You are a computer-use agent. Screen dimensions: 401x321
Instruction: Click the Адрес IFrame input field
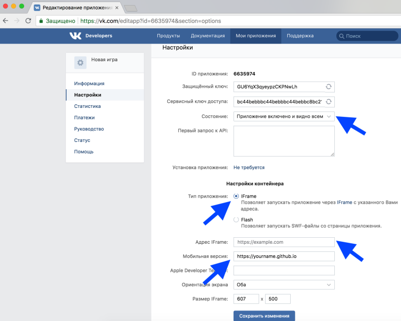tap(284, 242)
